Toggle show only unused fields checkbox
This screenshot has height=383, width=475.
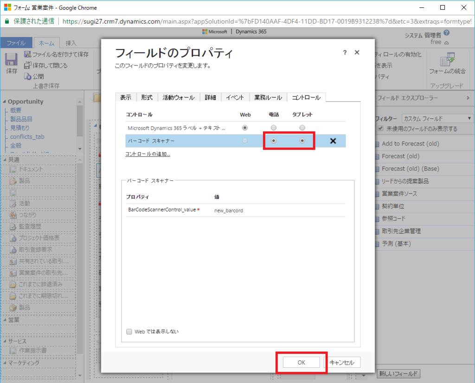[x=380, y=128]
